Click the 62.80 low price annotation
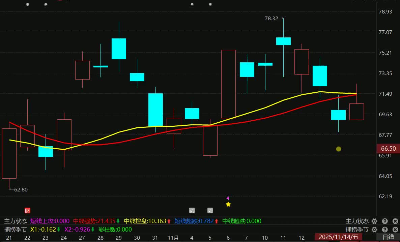400x242 pixels. pyautogui.click(x=20, y=190)
